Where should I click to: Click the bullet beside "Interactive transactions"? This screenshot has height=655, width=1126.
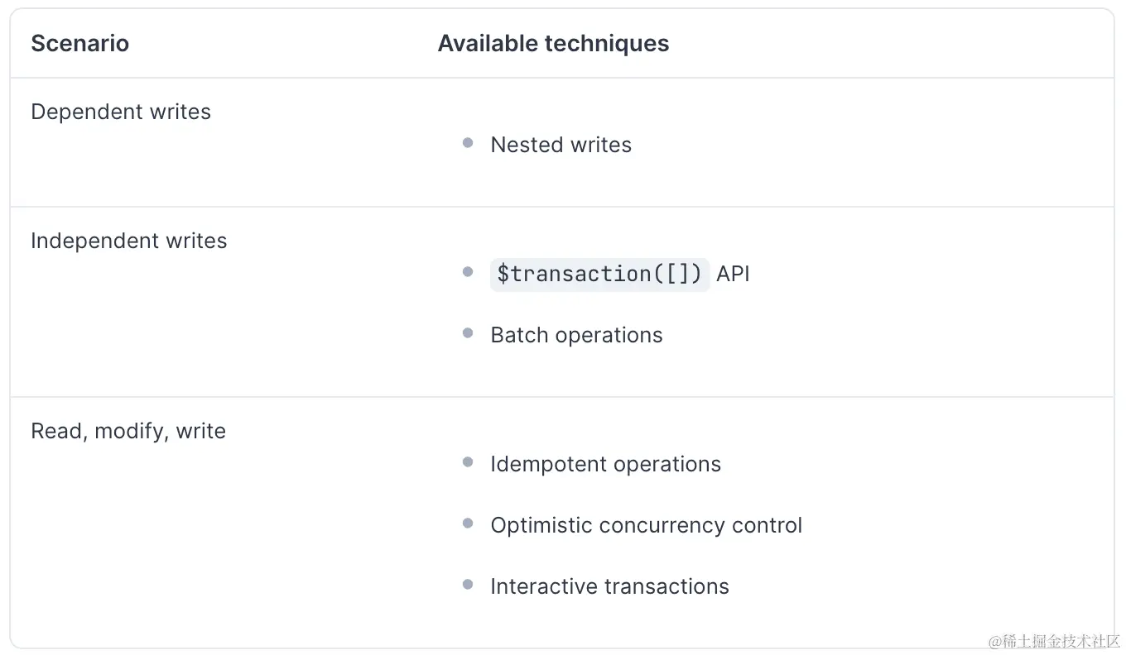(x=468, y=585)
